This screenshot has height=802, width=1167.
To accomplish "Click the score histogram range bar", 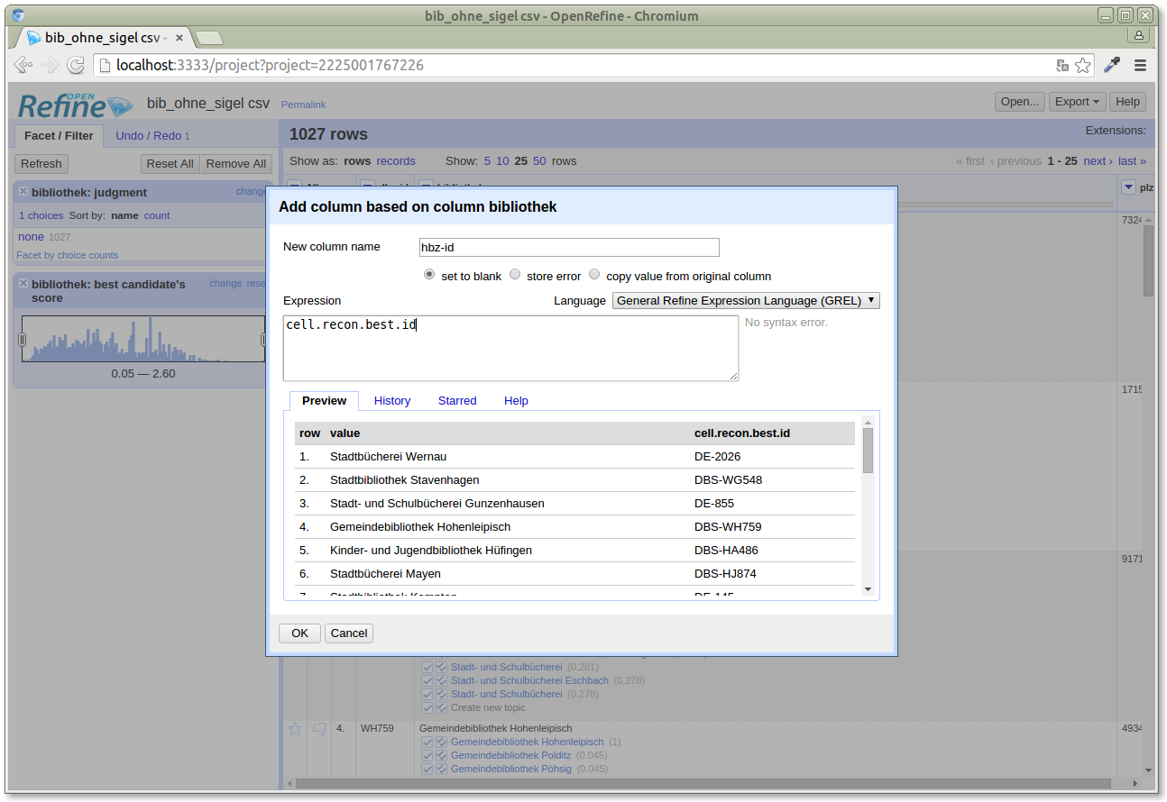I will (x=143, y=339).
